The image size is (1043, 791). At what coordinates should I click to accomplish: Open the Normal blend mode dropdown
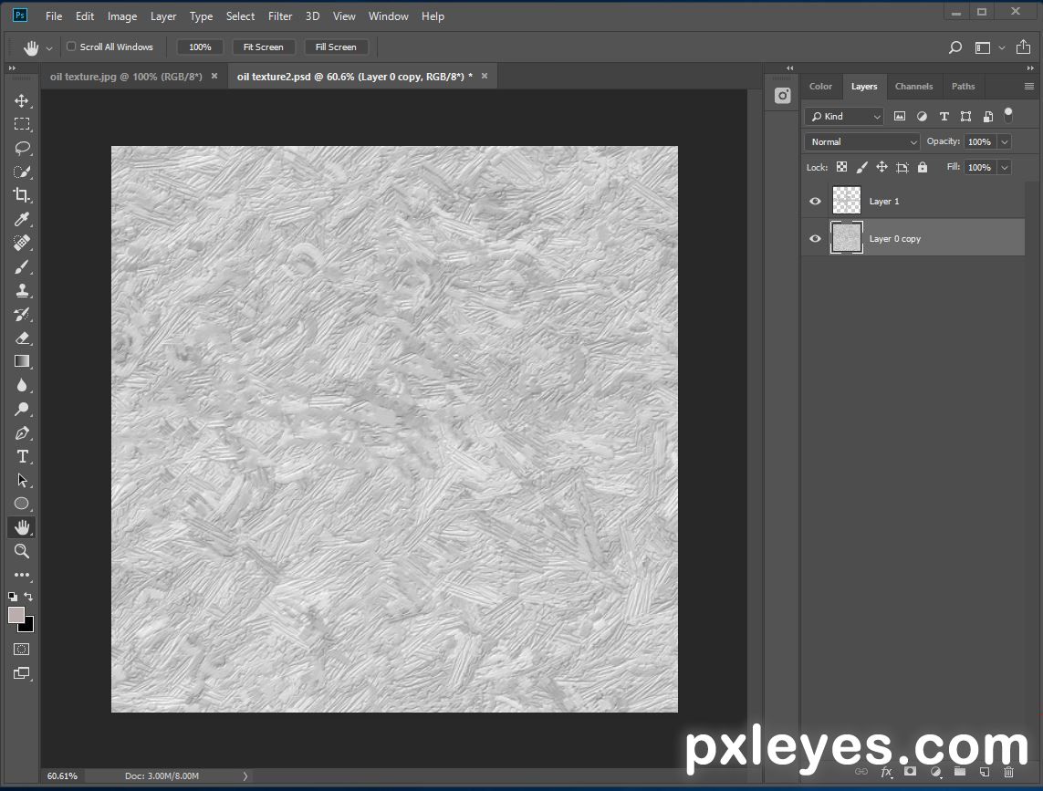(862, 141)
